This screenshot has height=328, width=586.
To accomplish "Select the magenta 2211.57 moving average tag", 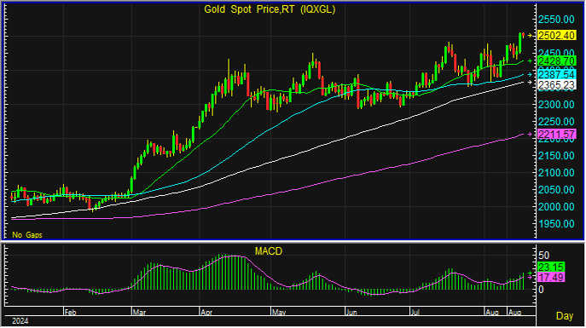I will [556, 134].
